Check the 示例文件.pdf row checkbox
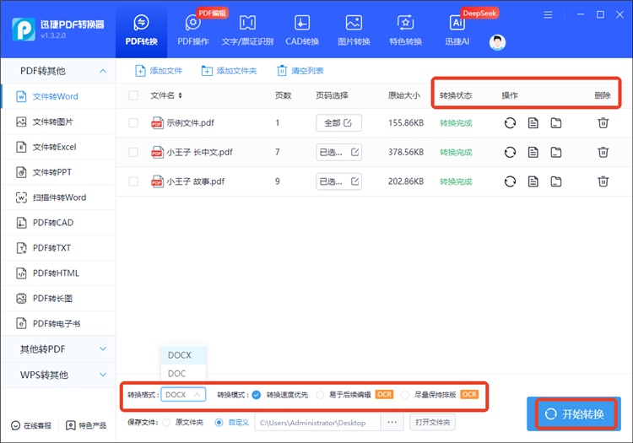 click(x=133, y=122)
